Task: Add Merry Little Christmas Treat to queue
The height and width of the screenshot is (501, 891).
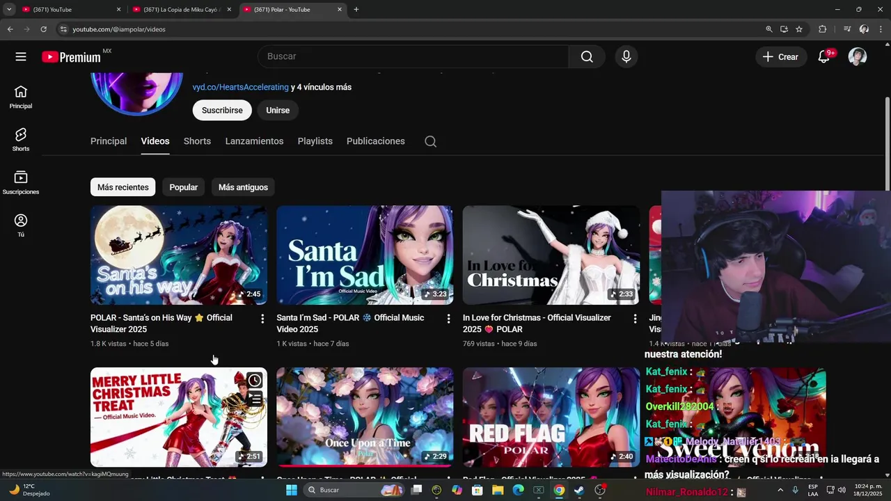Action: point(255,399)
